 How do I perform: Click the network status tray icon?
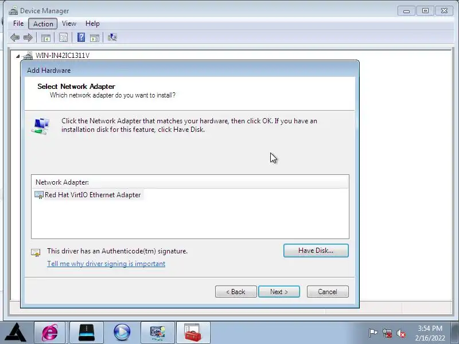[x=387, y=333]
